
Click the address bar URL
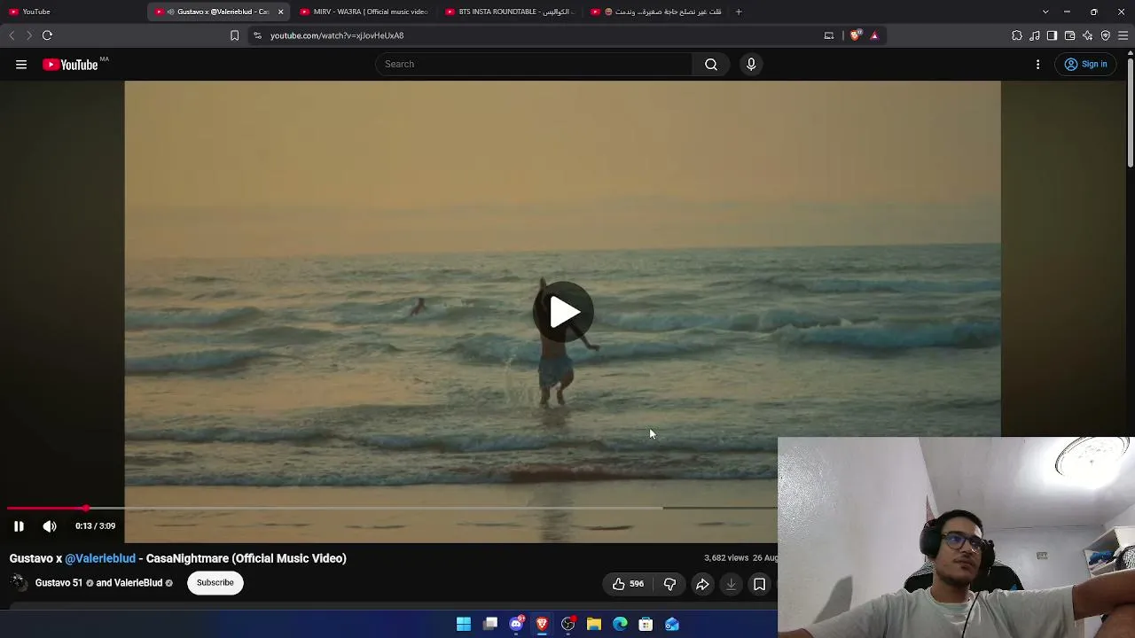coord(337,35)
